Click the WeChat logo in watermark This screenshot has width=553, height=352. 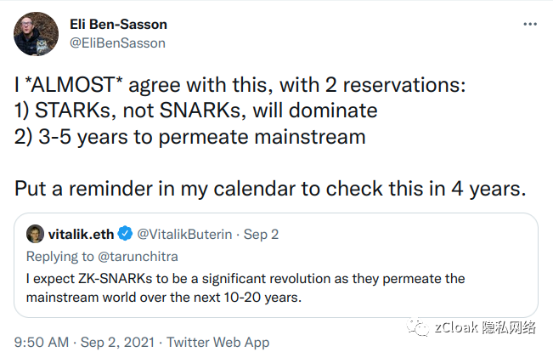pos(418,326)
